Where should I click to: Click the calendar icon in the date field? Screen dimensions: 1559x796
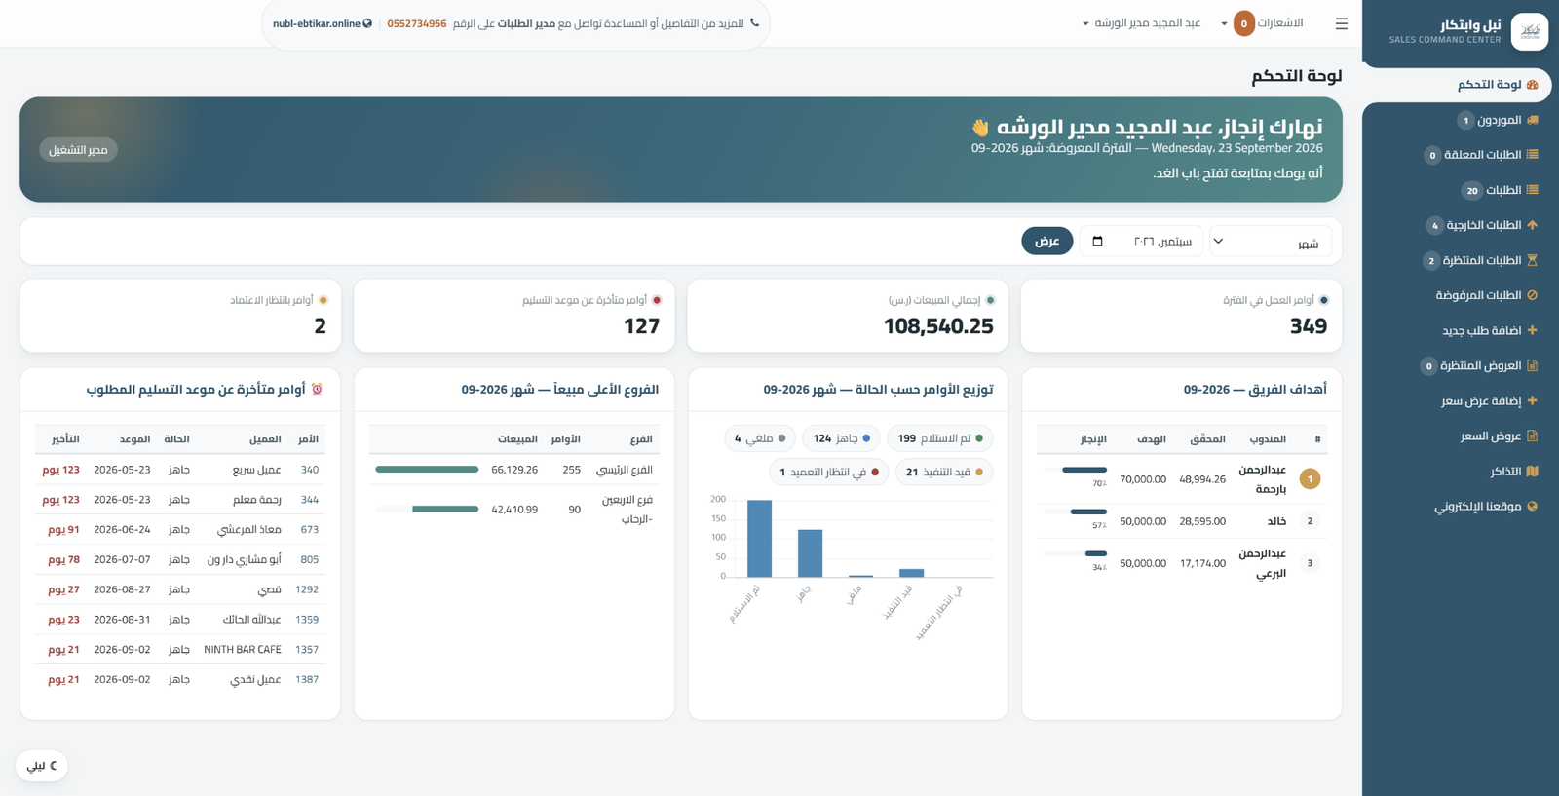tap(1098, 242)
